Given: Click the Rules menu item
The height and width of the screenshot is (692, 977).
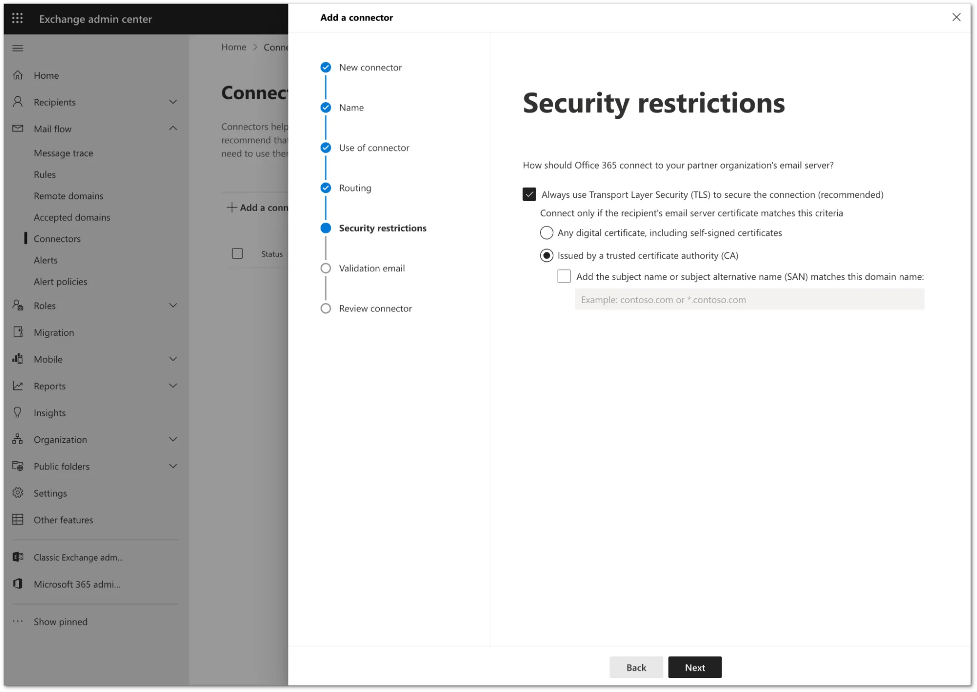Looking at the screenshot, I should point(44,174).
